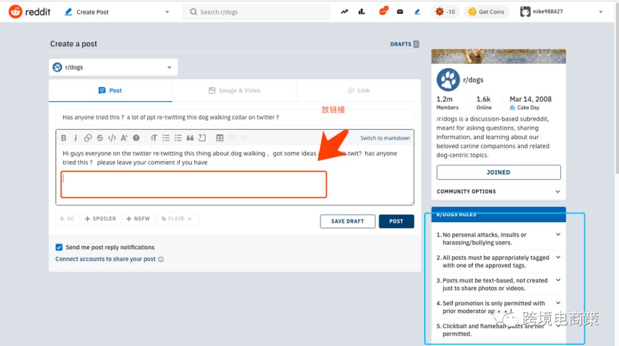Image resolution: width=619 pixels, height=346 pixels.
Task: Toggle the NSFW tag
Action: click(138, 219)
